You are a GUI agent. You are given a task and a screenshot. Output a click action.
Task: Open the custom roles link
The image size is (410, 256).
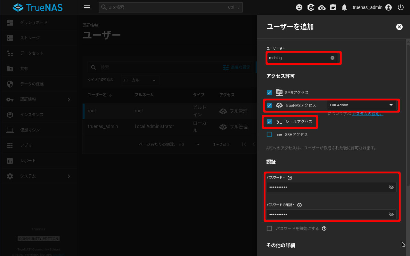(x=368, y=114)
